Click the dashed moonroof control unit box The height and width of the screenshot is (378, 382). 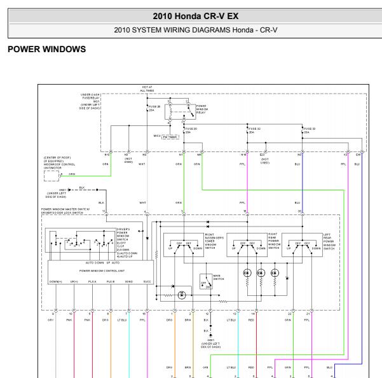pyautogui.click(x=51, y=176)
